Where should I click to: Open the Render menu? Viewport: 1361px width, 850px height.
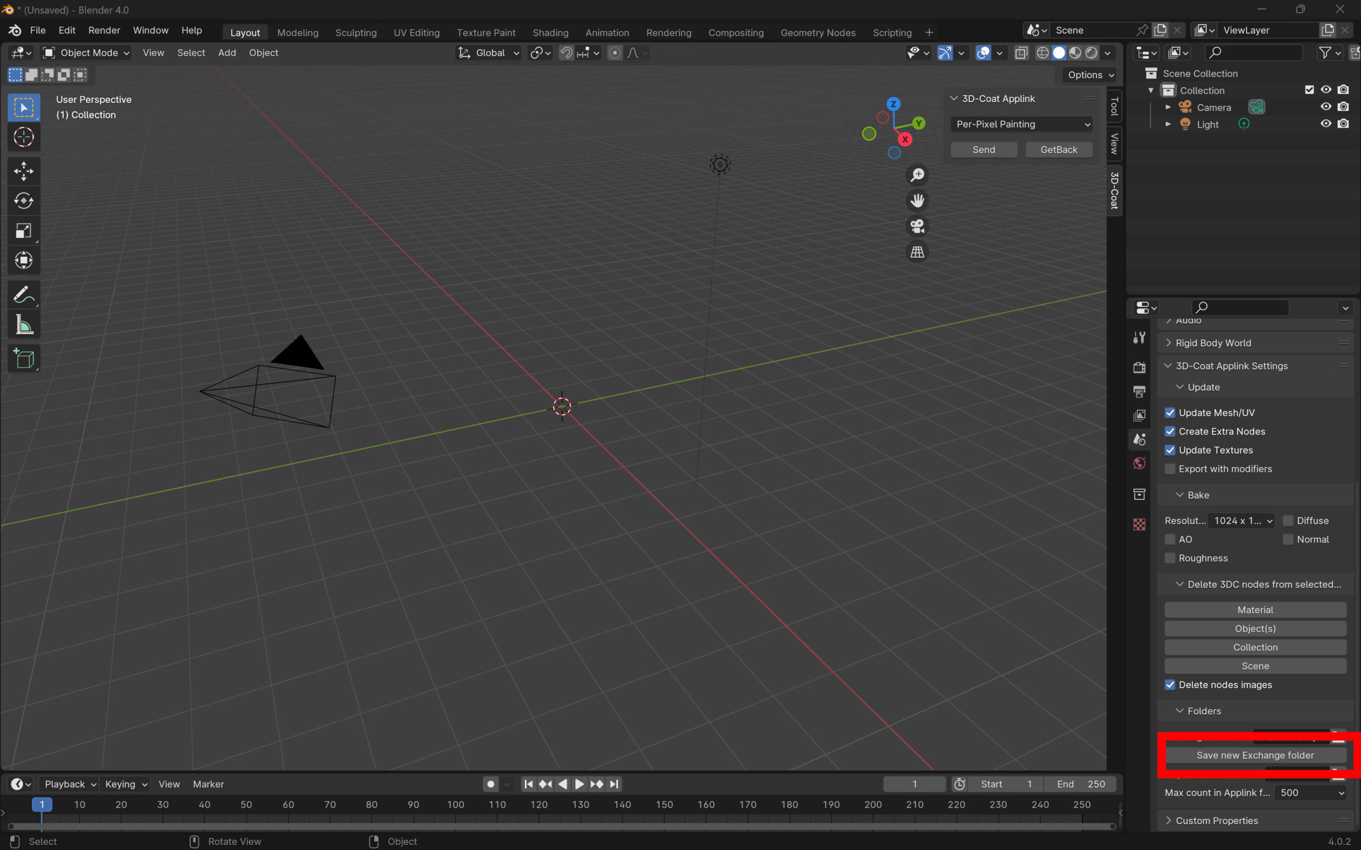click(104, 30)
